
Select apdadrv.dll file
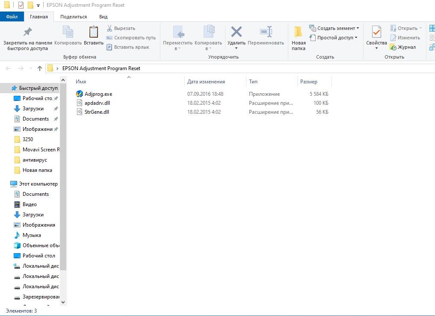(x=97, y=103)
